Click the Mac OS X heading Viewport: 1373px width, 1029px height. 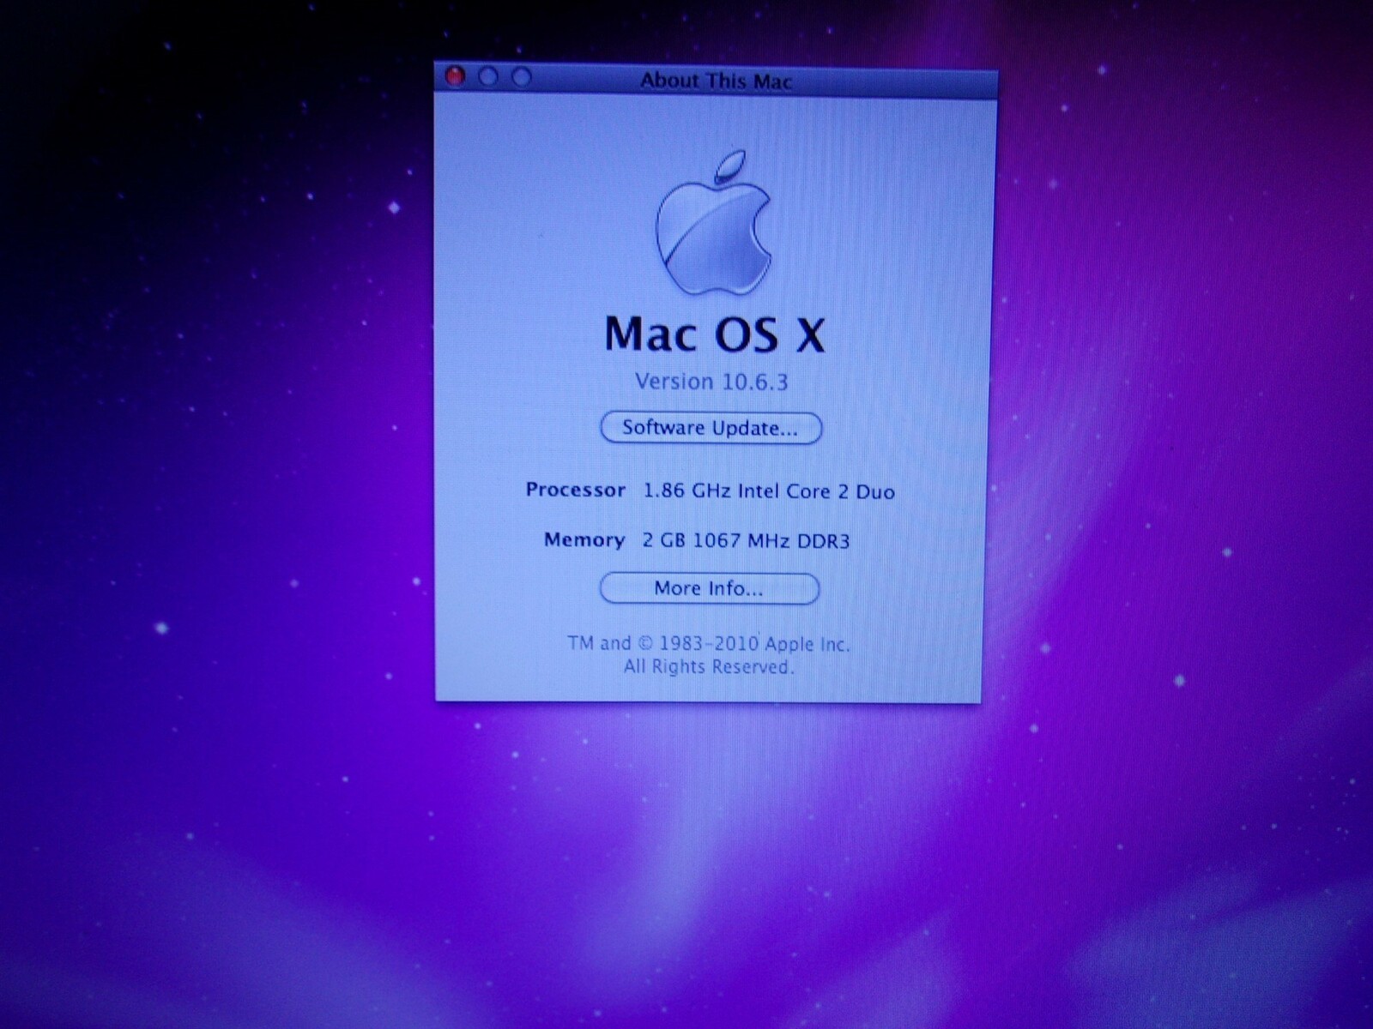(x=714, y=334)
